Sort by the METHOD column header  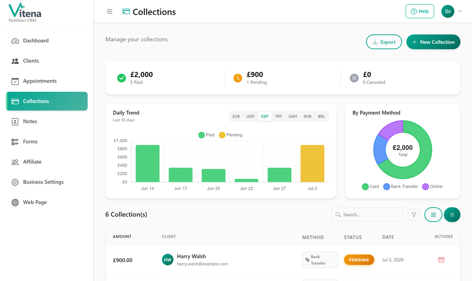[313, 238]
